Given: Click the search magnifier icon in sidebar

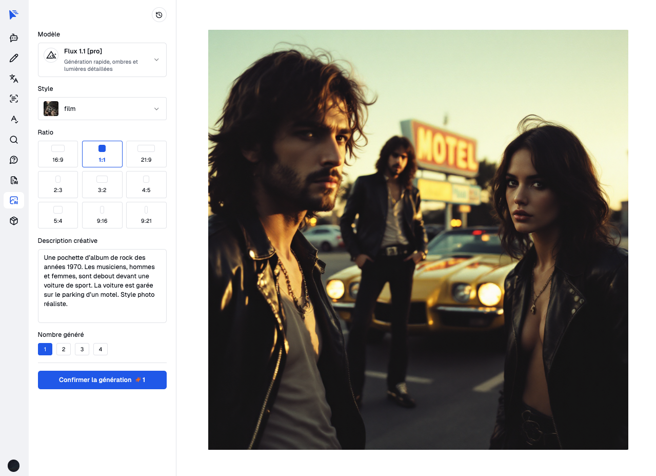Looking at the screenshot, I should tap(14, 140).
